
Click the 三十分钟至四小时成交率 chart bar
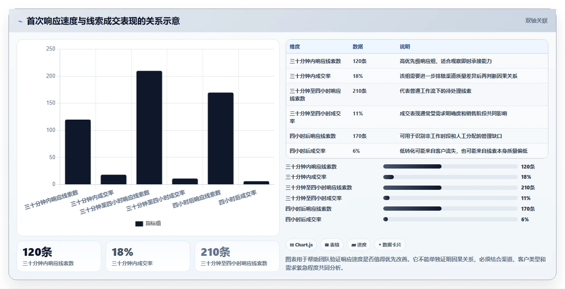(x=185, y=181)
